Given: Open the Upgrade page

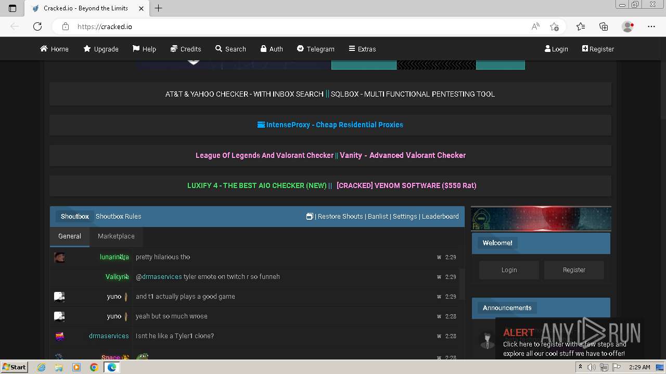Looking at the screenshot, I should pos(101,49).
